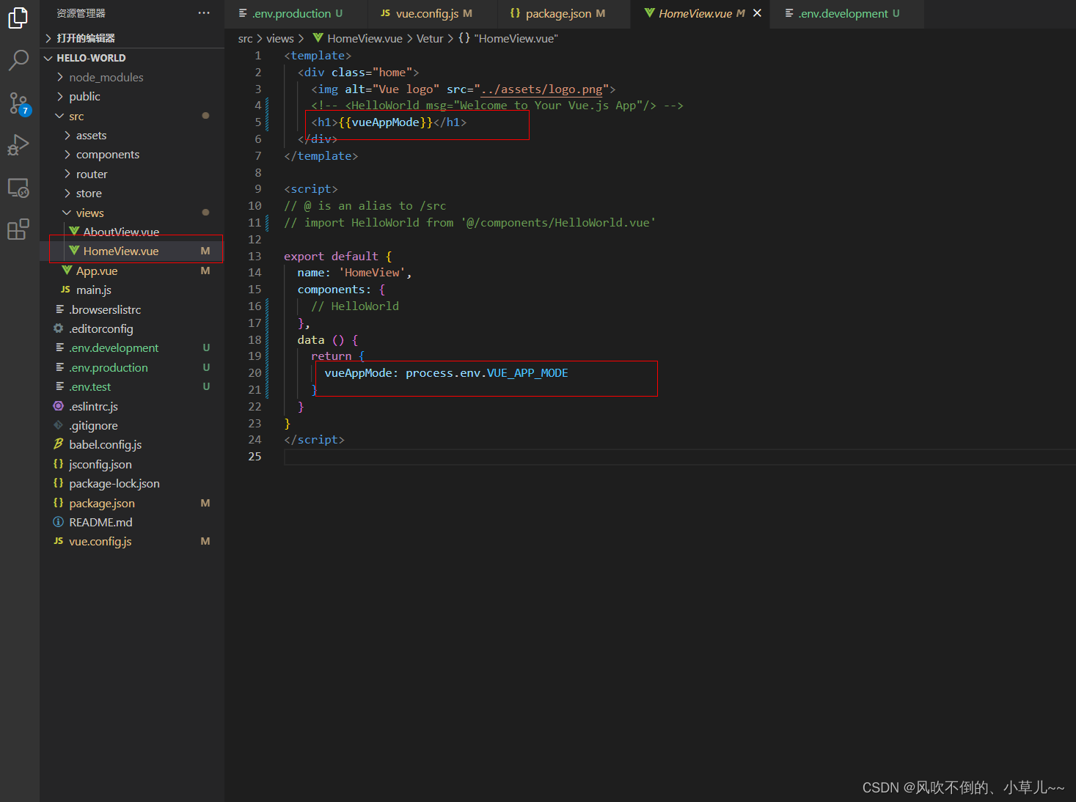The width and height of the screenshot is (1076, 802).
Task: Click the views breadcrumb segment
Action: [x=280, y=39]
